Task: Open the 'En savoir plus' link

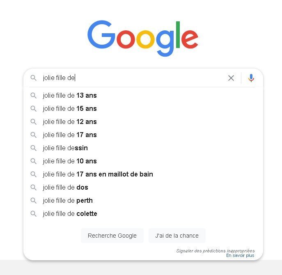Action: click(240, 255)
